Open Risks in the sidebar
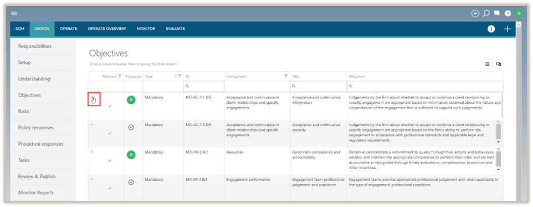Image resolution: width=533 pixels, height=207 pixels. (x=24, y=111)
